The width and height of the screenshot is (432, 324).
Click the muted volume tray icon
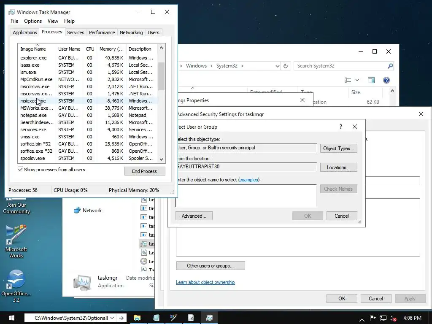point(393,318)
